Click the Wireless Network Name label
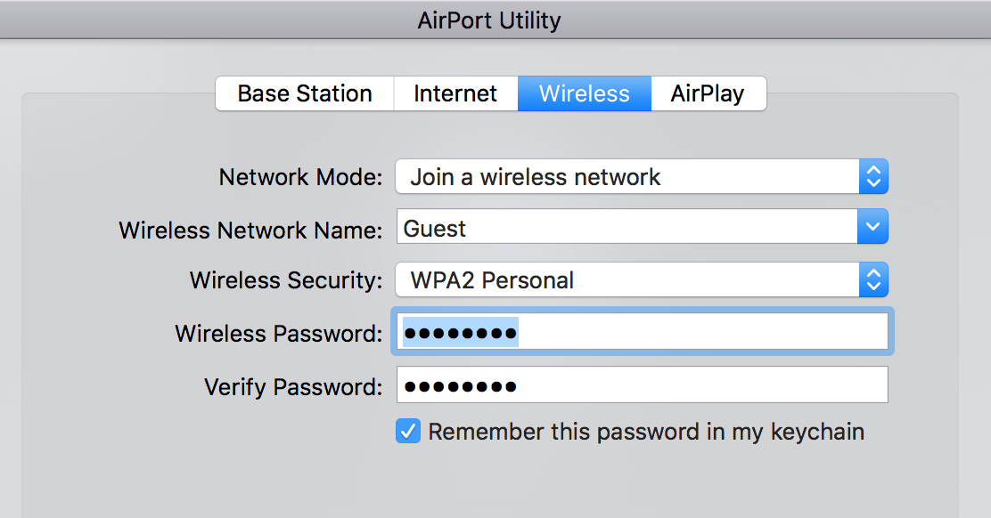991x518 pixels. [x=250, y=230]
